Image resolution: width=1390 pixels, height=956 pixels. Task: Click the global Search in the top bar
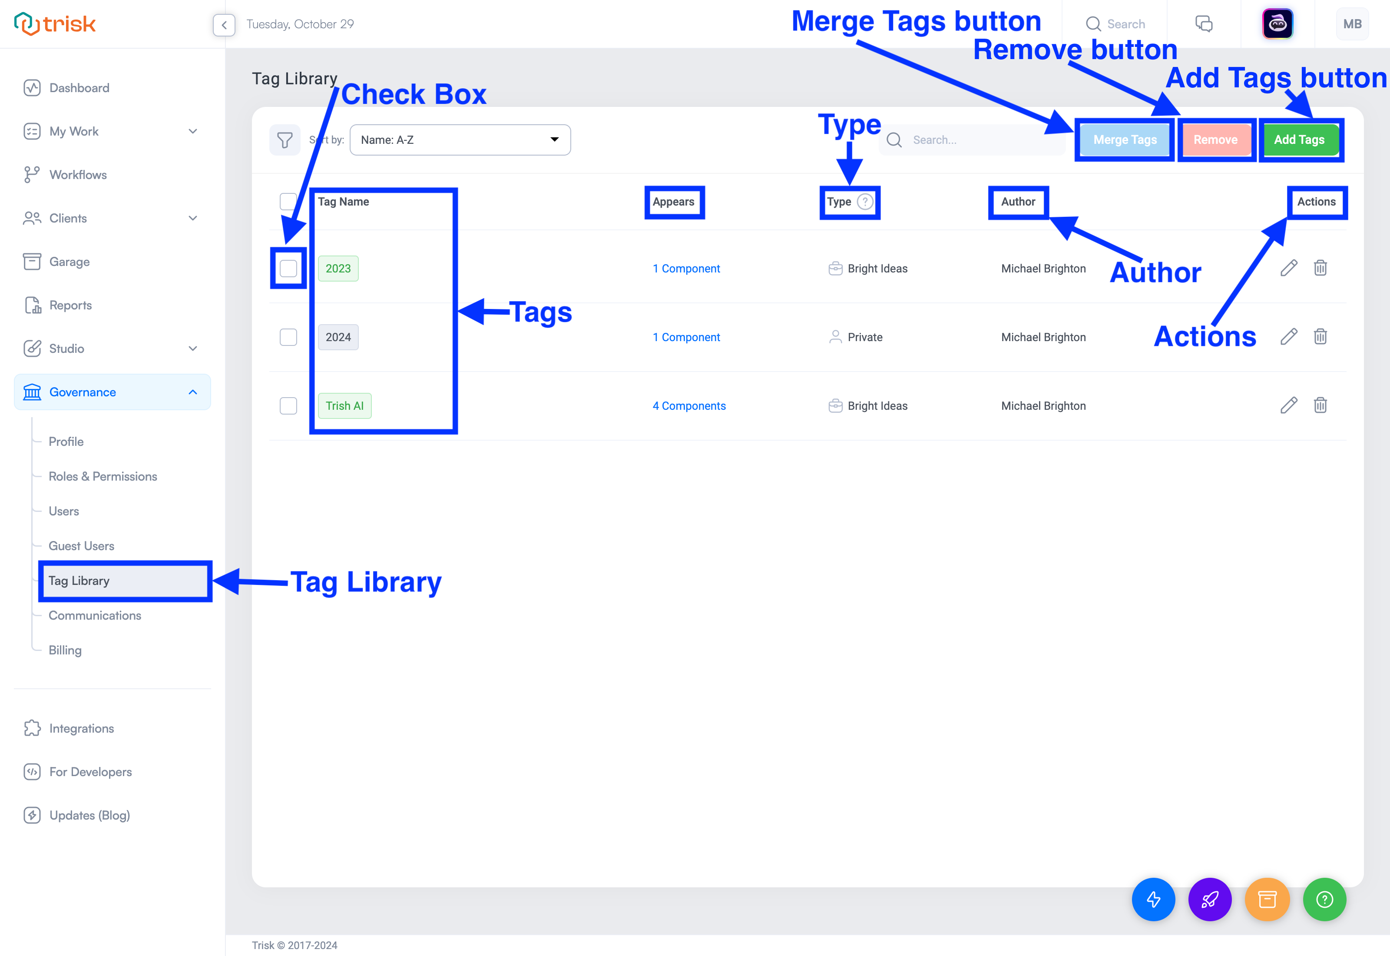(1116, 24)
